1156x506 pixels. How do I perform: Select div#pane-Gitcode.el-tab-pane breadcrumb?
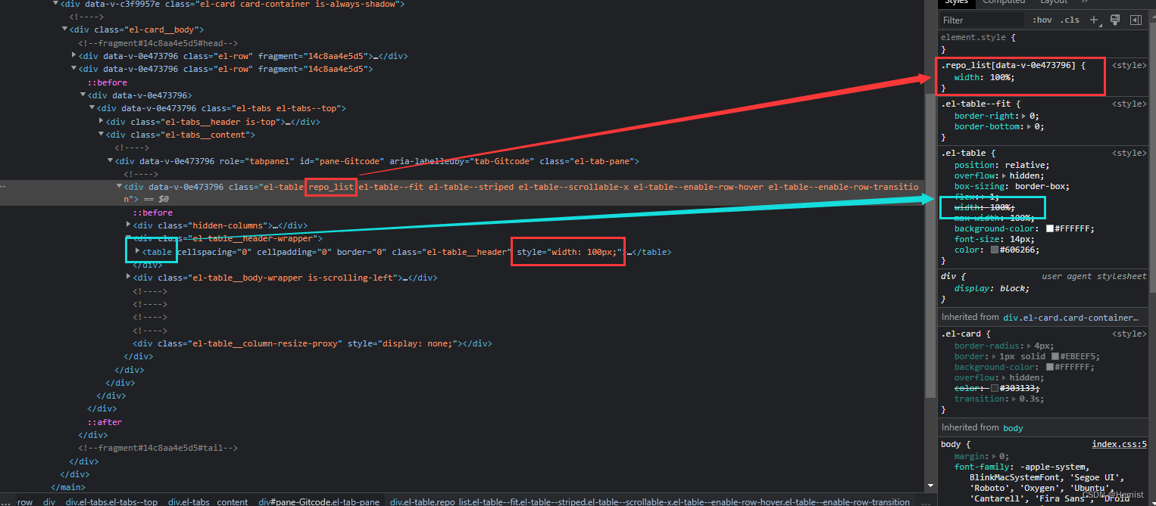point(319,501)
